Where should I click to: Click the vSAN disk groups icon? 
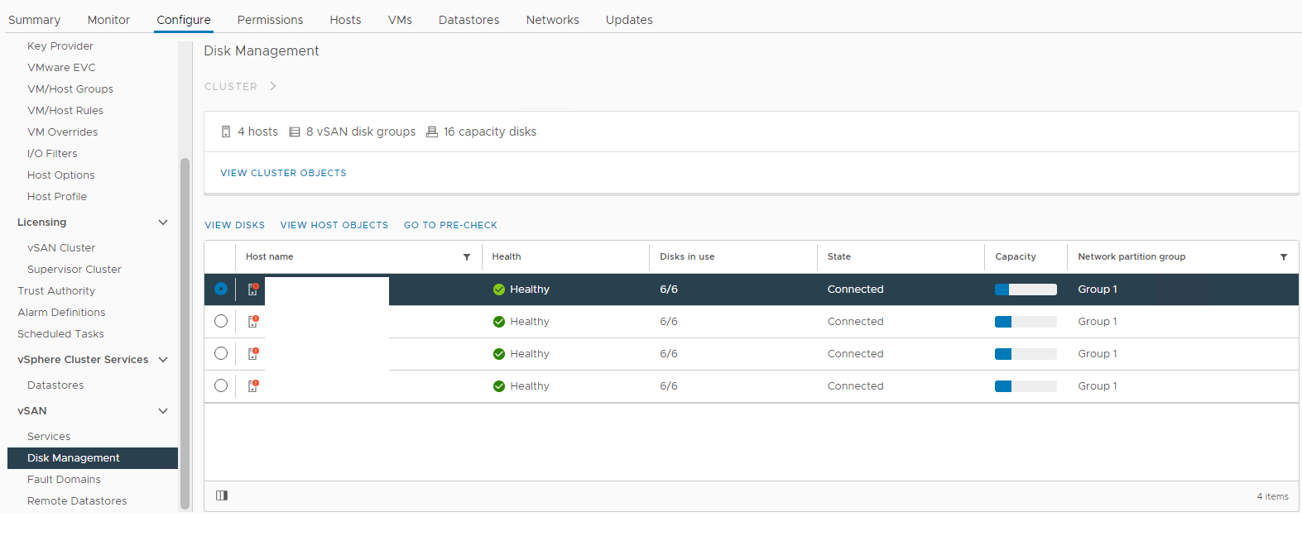tap(295, 132)
